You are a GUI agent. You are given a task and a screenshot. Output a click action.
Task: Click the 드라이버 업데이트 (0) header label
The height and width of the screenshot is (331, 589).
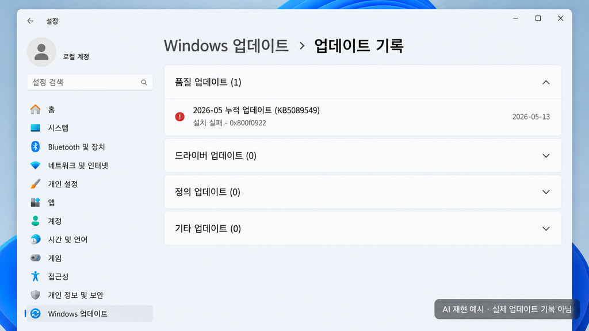(x=216, y=156)
